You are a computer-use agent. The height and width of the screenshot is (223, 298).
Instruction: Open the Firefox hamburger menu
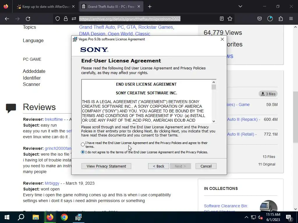pyautogui.click(x=291, y=19)
